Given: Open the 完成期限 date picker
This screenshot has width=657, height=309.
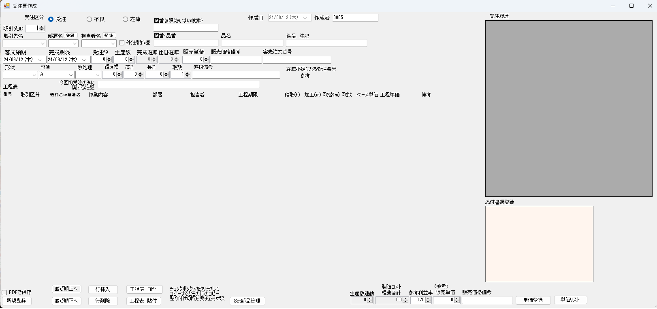Looking at the screenshot, I should point(84,60).
